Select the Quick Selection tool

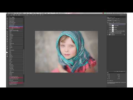[x=7, y=23]
